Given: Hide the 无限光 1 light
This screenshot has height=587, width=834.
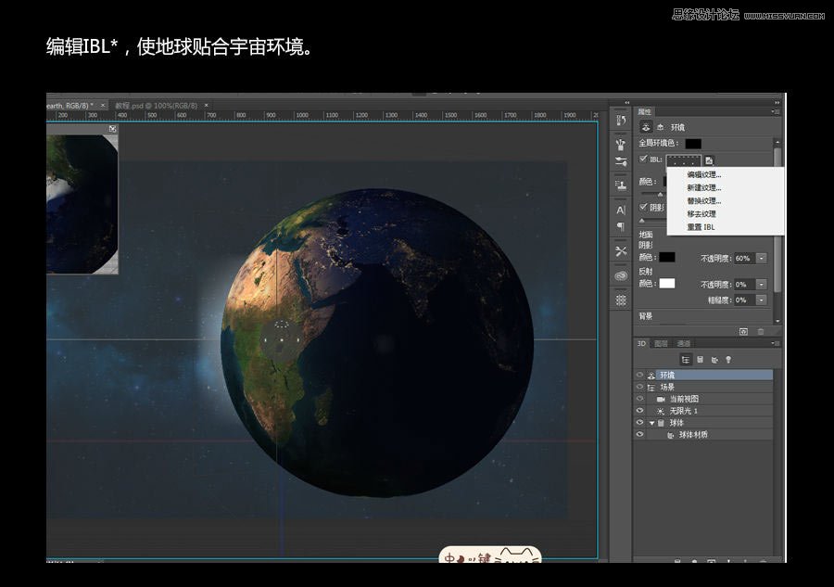Looking at the screenshot, I should pos(639,411).
